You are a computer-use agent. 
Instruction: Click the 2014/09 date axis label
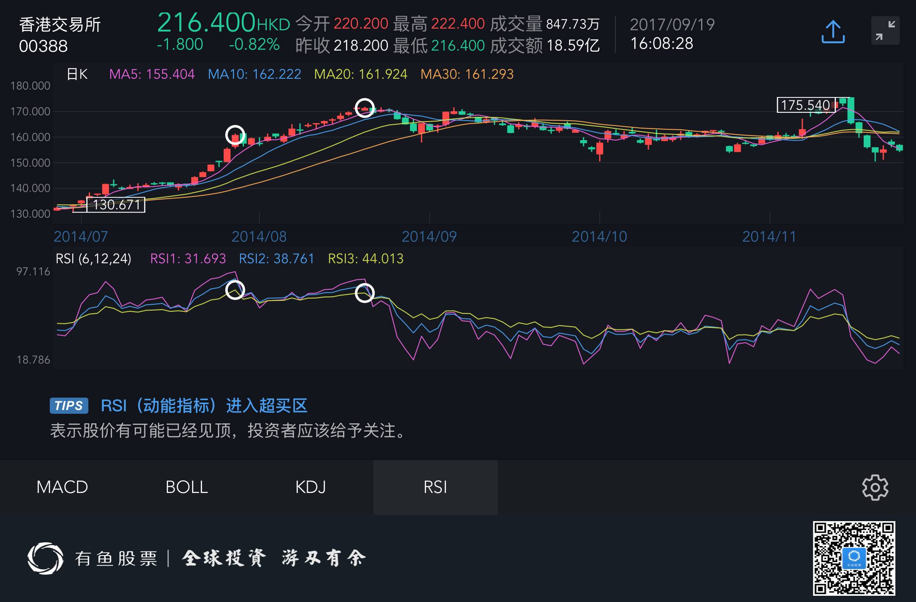point(429,237)
